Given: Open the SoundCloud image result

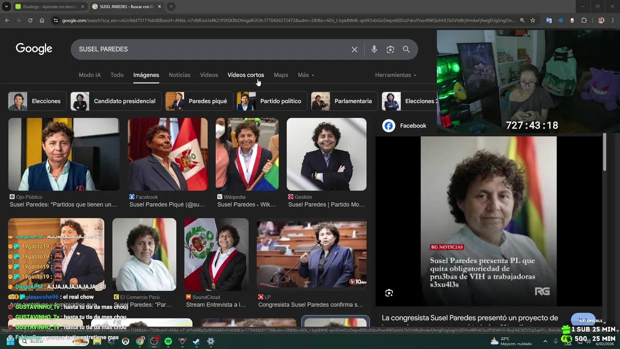Looking at the screenshot, I should (x=216, y=254).
